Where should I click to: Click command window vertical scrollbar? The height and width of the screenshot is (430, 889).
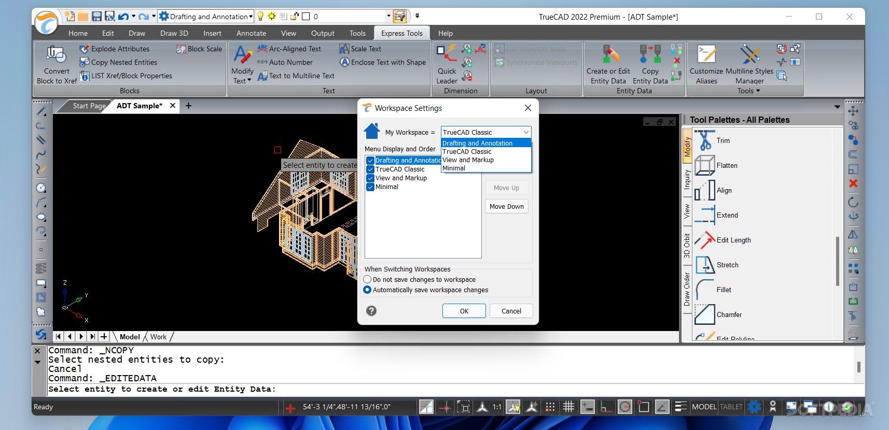tap(859, 367)
